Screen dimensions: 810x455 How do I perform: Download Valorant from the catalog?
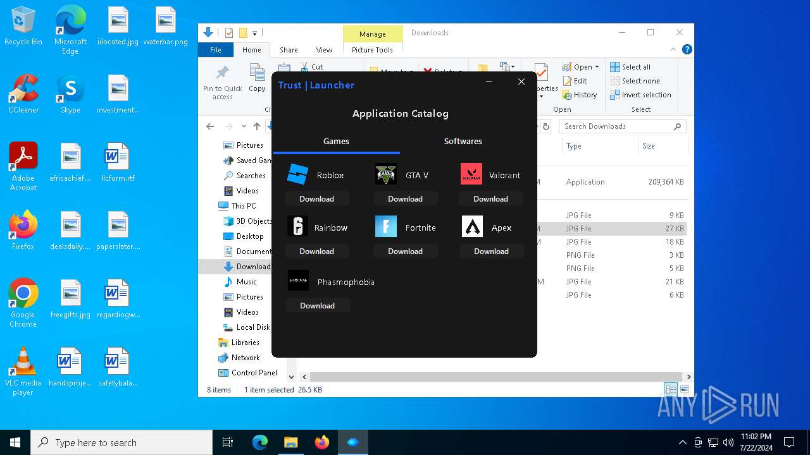(491, 198)
